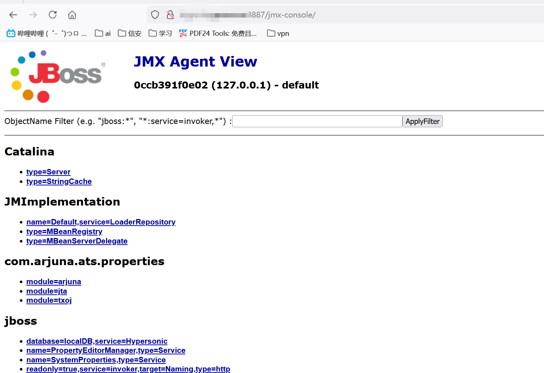Viewport: 544px width, 373px height.
Task: Open the type=StringCache link
Action: [59, 181]
